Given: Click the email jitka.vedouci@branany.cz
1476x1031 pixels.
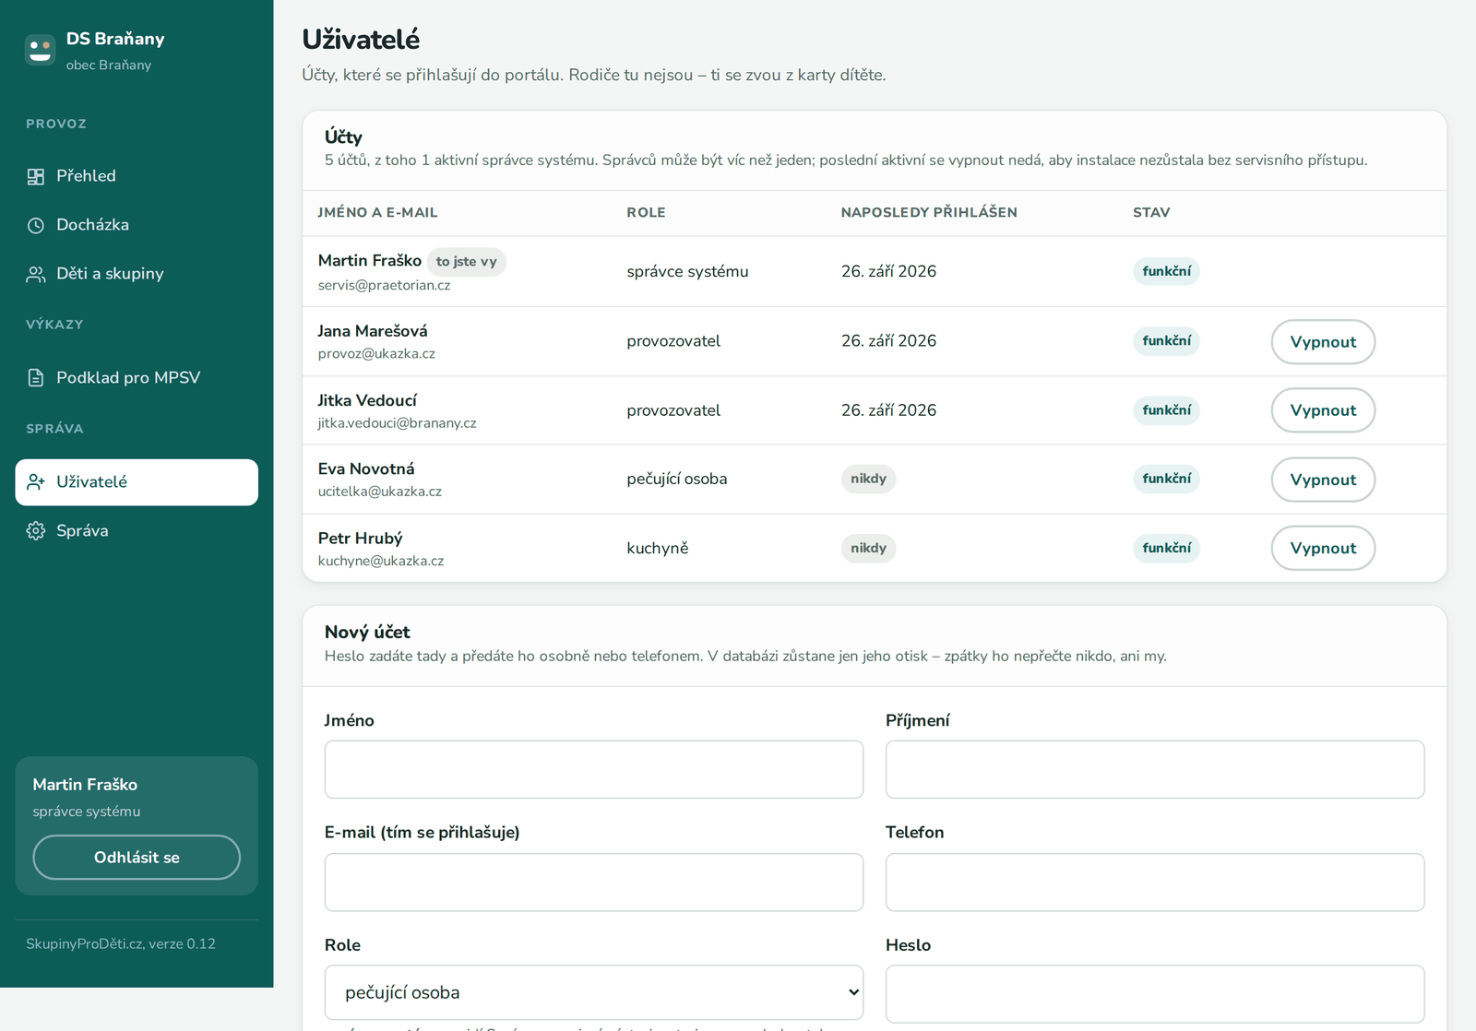Looking at the screenshot, I should click(x=398, y=423).
